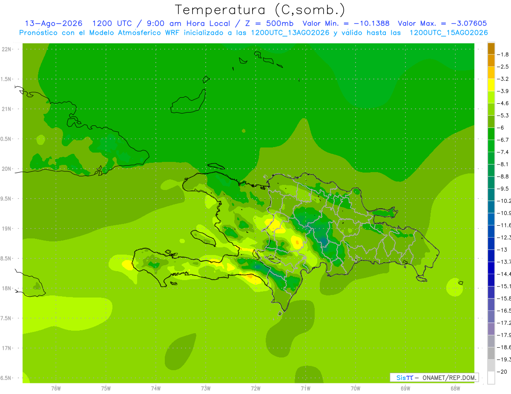Select the "1200UTC_15AGO2026" valid-until timestamp
Viewport: 511px width, 394px height.
coord(448,33)
